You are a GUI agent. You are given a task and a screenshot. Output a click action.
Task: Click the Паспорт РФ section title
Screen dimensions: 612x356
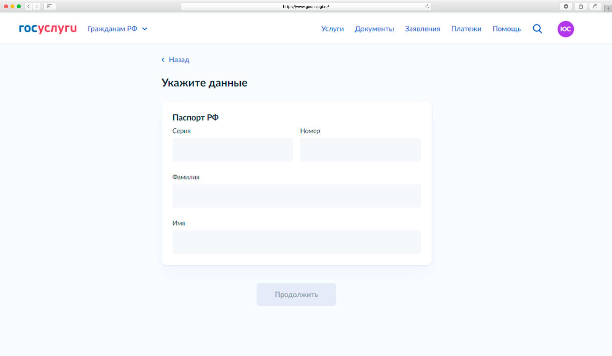[195, 117]
